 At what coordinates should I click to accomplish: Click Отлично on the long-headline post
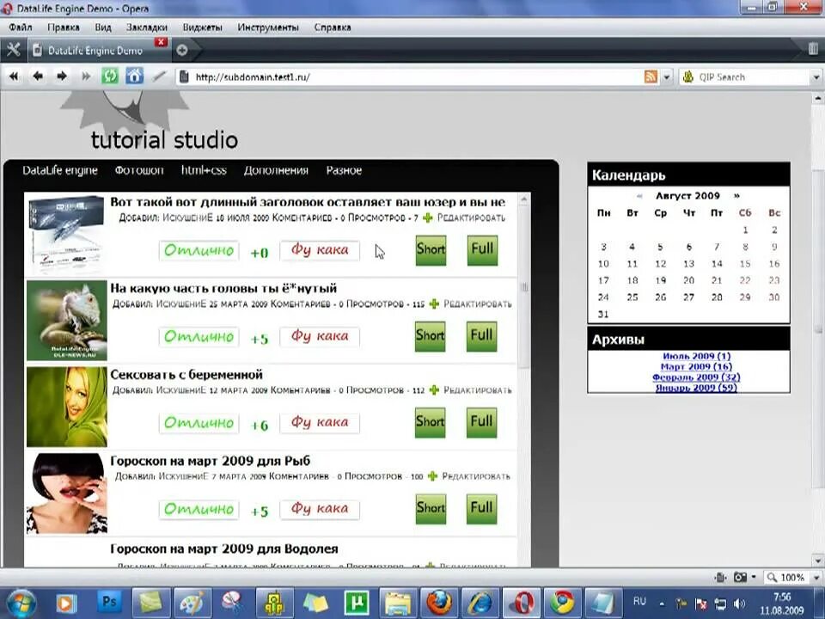[199, 250]
